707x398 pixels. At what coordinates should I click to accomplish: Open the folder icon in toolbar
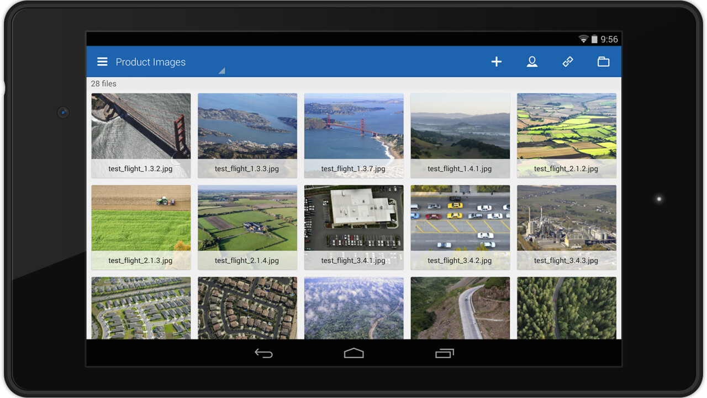click(603, 62)
